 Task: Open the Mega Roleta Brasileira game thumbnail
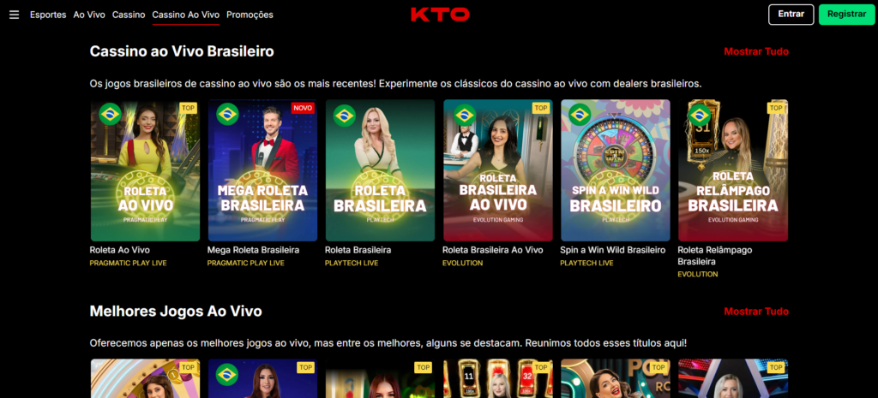pyautogui.click(x=262, y=170)
